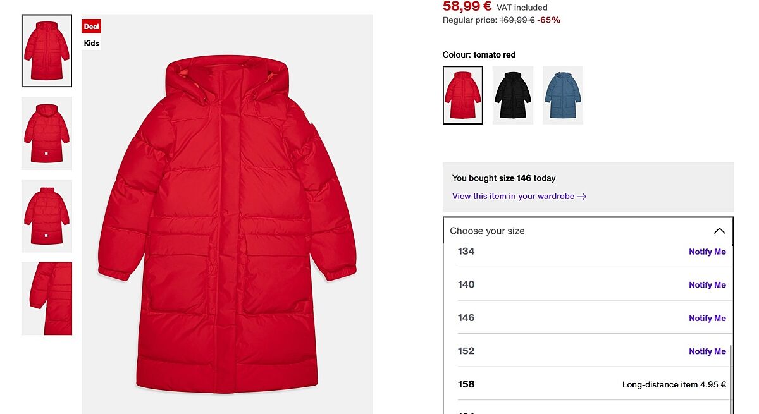Click the red Deal badge

click(92, 27)
